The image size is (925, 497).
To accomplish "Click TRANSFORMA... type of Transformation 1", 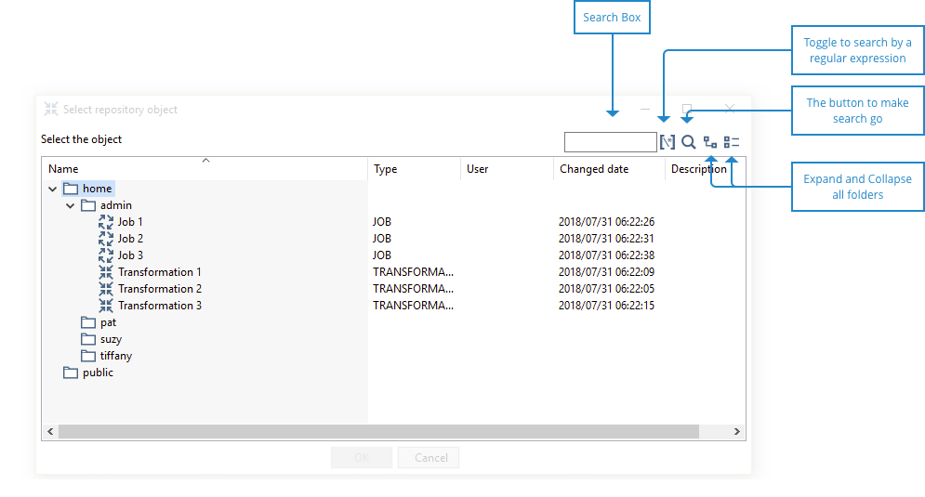I will 413,272.
